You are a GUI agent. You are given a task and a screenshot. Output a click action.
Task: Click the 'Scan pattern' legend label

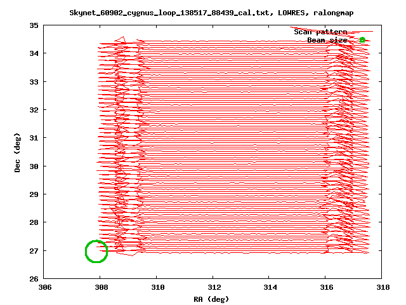click(320, 32)
